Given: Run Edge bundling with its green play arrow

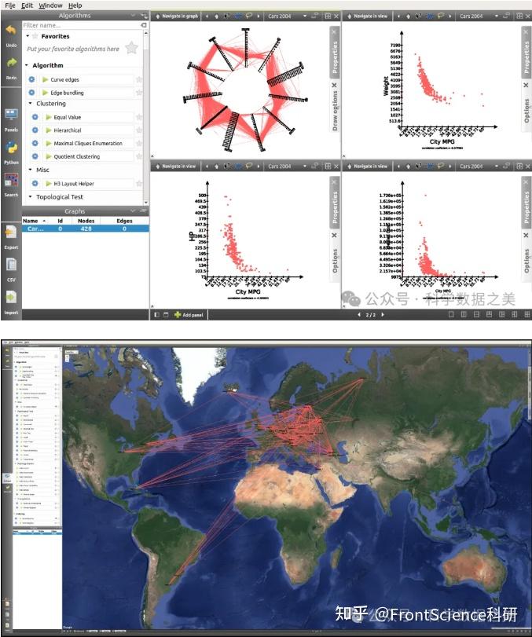Looking at the screenshot, I should pyautogui.click(x=45, y=93).
